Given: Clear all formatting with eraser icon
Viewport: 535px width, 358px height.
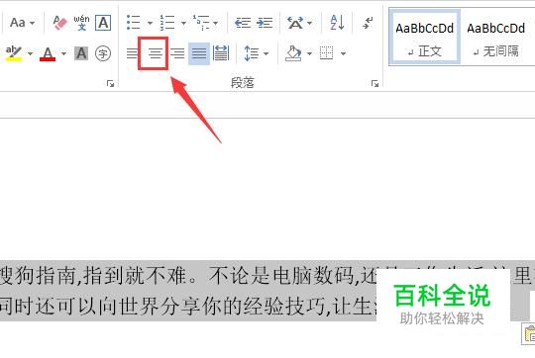Looking at the screenshot, I should [x=59, y=23].
